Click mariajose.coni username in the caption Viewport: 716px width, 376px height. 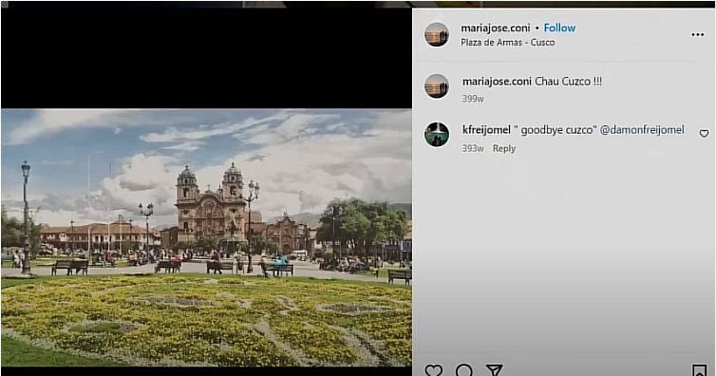tap(497, 82)
